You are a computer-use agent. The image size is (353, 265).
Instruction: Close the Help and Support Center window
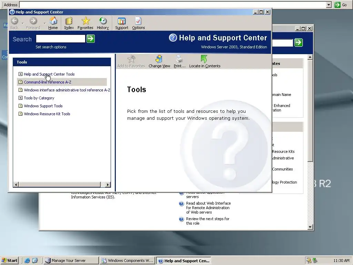coord(268,12)
